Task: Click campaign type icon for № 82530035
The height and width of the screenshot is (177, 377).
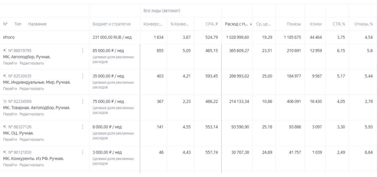Action: pos(5,76)
